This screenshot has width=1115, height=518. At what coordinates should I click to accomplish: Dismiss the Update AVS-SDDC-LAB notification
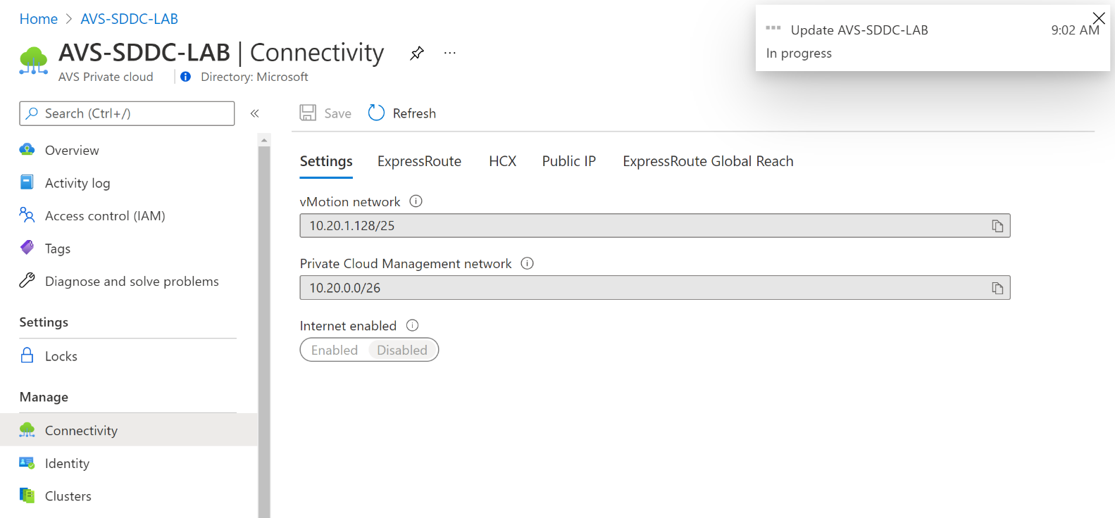pyautogui.click(x=1099, y=18)
